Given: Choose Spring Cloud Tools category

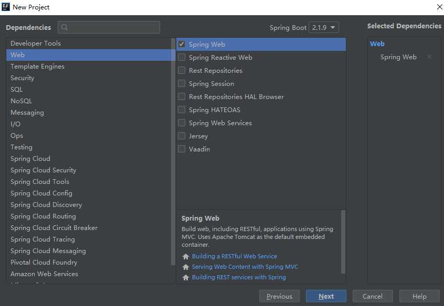Looking at the screenshot, I should (89, 182).
